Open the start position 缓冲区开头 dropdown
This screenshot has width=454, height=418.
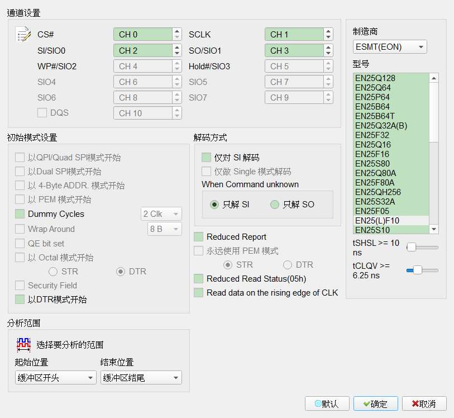(x=56, y=377)
